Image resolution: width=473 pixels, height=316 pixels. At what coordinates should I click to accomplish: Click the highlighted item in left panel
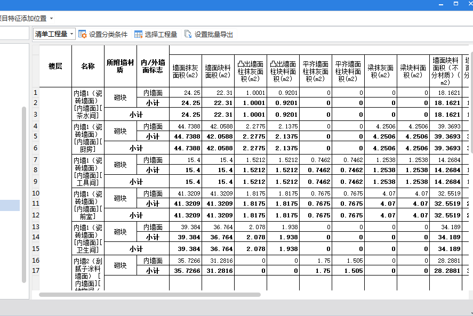coord(10,205)
